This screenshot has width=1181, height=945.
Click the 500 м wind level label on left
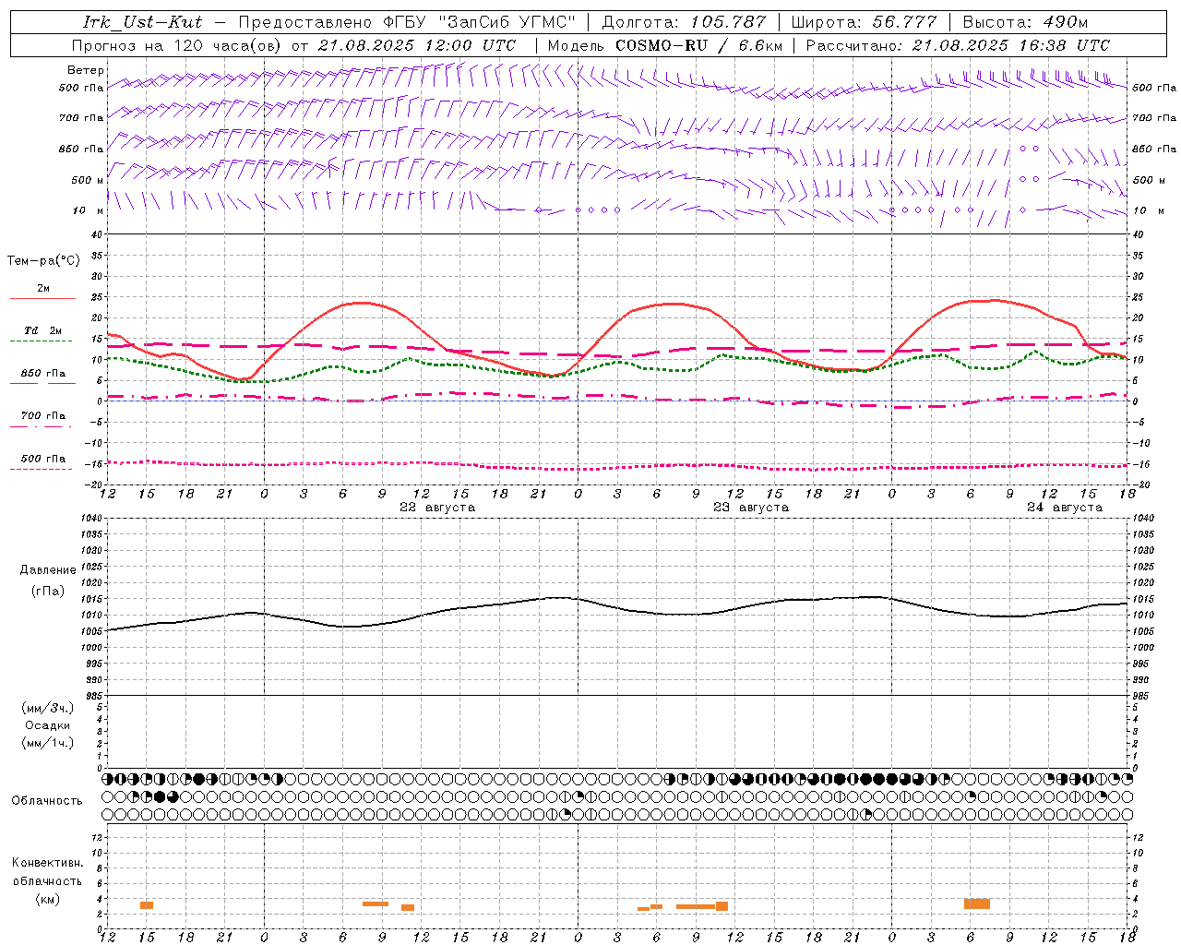(88, 180)
